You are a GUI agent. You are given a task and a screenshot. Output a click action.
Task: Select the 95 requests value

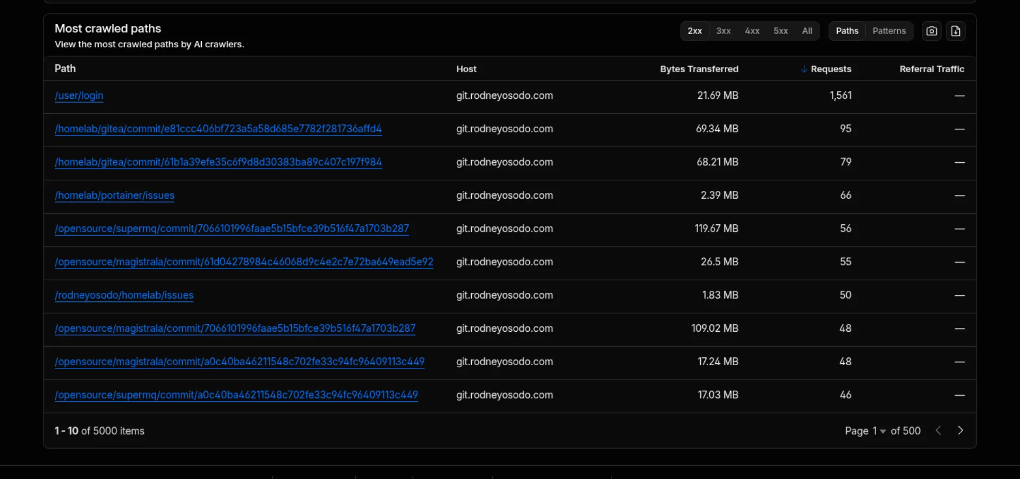tap(846, 129)
